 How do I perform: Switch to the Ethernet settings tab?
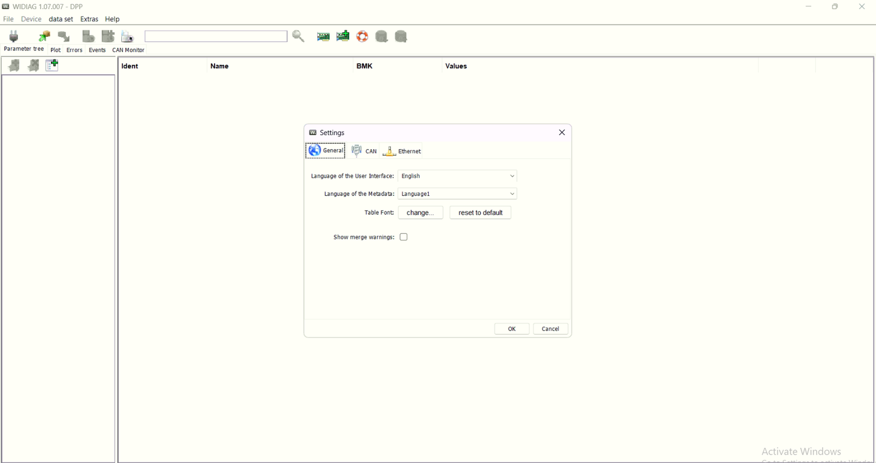coord(402,151)
